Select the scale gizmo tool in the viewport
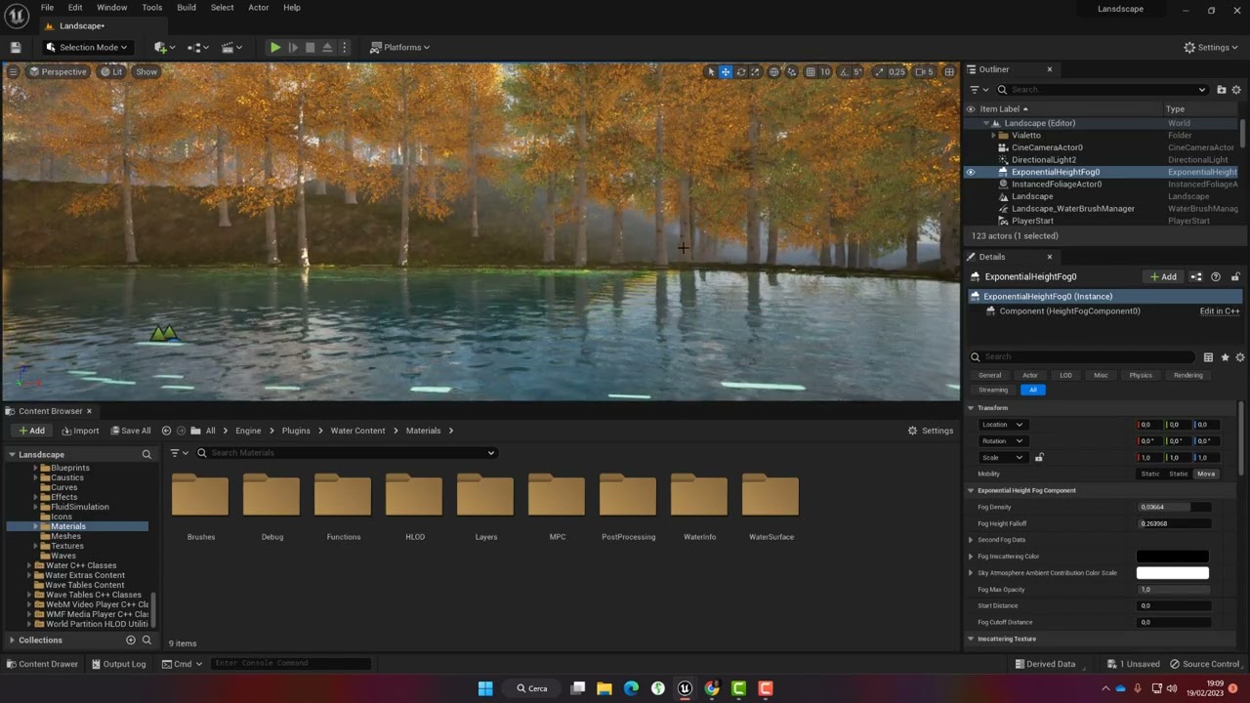The image size is (1250, 703). pyautogui.click(x=755, y=71)
